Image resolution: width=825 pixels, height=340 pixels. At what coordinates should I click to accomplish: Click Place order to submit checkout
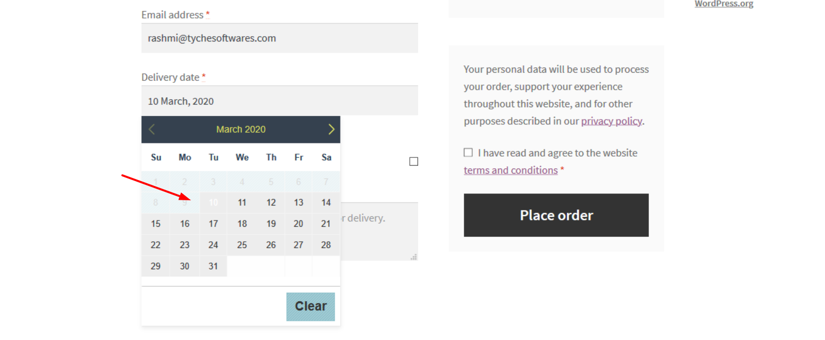coord(556,215)
